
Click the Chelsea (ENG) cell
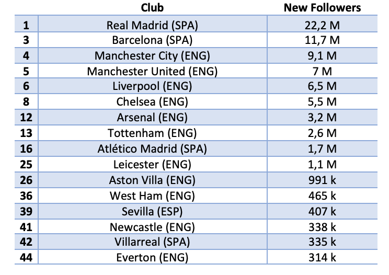point(152,102)
